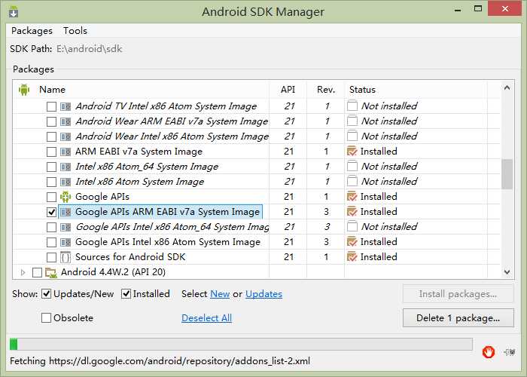
Task: Click the installed status icon for Sources for Android SDK
Action: point(352,257)
